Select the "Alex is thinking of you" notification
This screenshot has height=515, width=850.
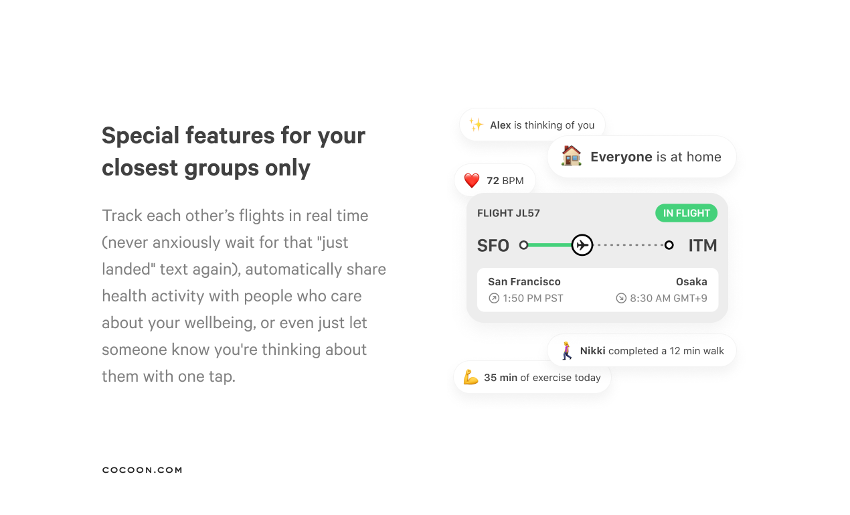[533, 125]
